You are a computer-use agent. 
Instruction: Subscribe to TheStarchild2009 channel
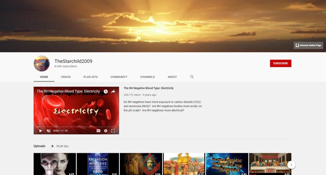click(280, 63)
